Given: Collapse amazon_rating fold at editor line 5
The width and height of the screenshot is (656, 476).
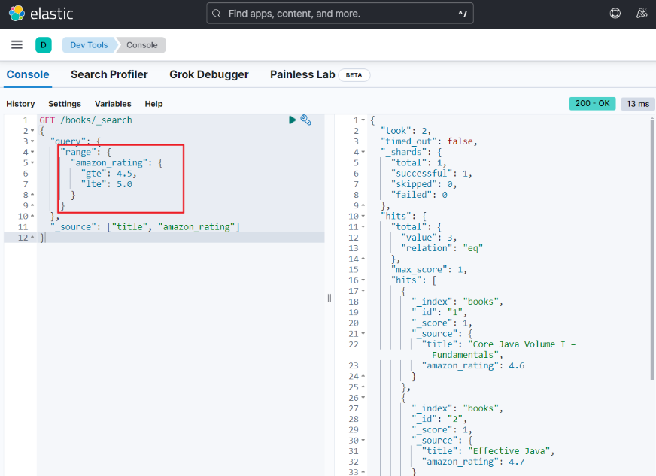Looking at the screenshot, I should coord(32,162).
